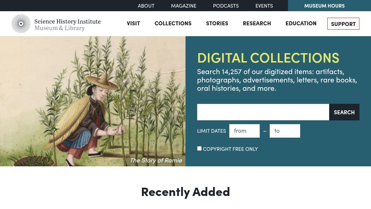Open The Story of Ramie caption link
This screenshot has width=371, height=209.
coord(156,160)
